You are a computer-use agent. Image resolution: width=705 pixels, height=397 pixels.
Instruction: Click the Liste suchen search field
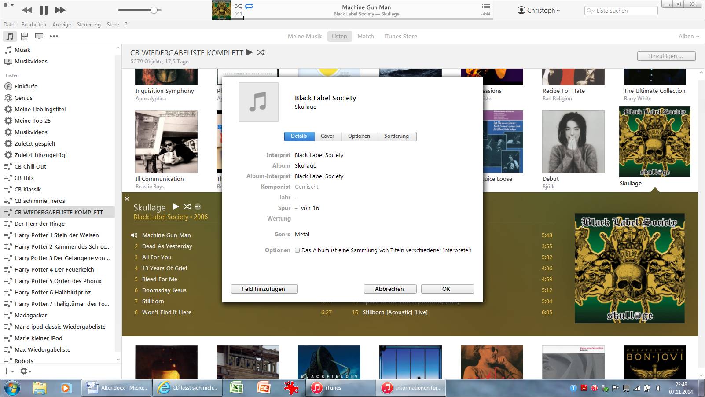tap(621, 11)
